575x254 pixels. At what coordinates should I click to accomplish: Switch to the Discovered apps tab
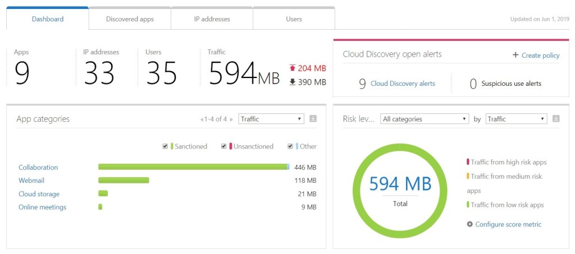point(130,19)
